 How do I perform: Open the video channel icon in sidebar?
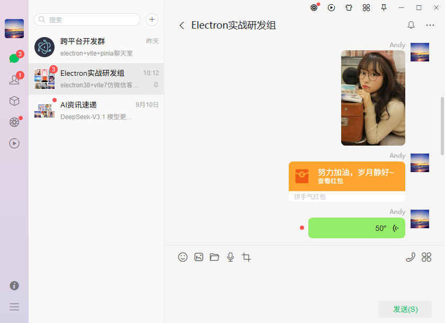point(14,143)
